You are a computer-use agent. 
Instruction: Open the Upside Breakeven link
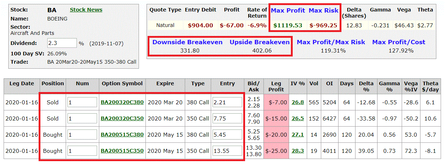[x=259, y=42]
